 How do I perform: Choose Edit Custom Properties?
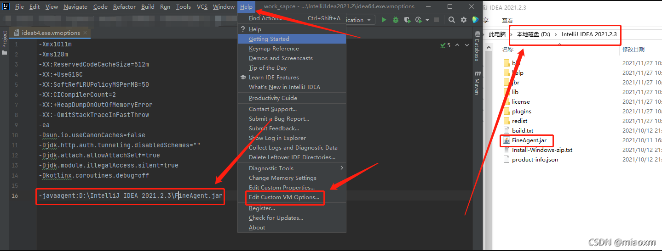(292, 188)
